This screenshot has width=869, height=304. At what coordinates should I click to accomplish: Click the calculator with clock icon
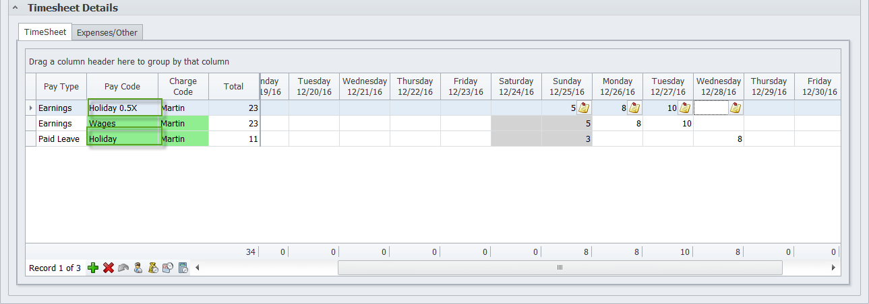point(183,268)
